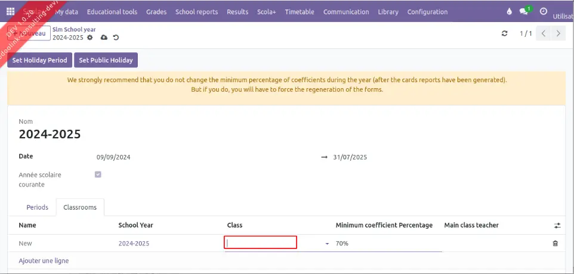Go to previous record with left chevron
Screen dimensions: 574x274
pos(544,33)
